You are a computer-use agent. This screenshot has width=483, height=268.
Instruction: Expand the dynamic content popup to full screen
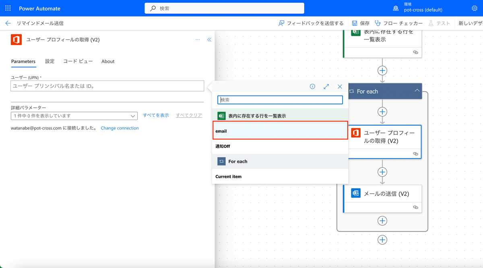[326, 87]
